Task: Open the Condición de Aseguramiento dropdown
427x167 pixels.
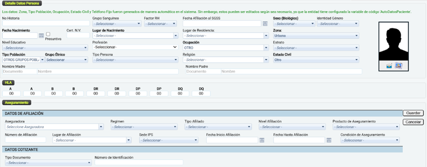Action: click(370, 140)
